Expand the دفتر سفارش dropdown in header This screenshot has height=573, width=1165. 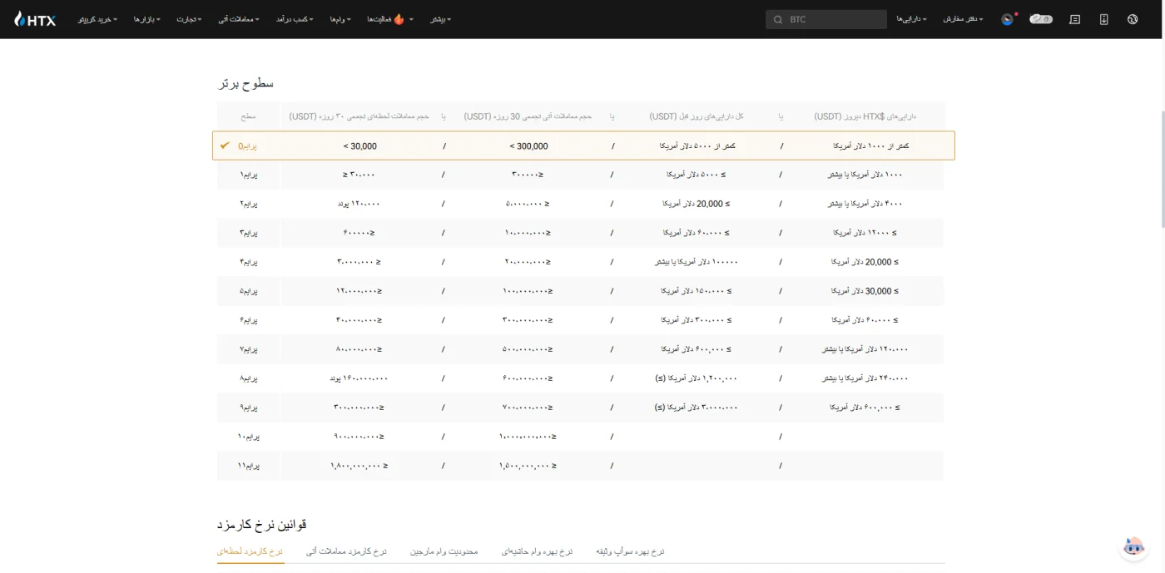[964, 19]
